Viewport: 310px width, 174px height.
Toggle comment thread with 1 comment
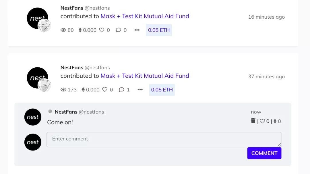click(122, 90)
